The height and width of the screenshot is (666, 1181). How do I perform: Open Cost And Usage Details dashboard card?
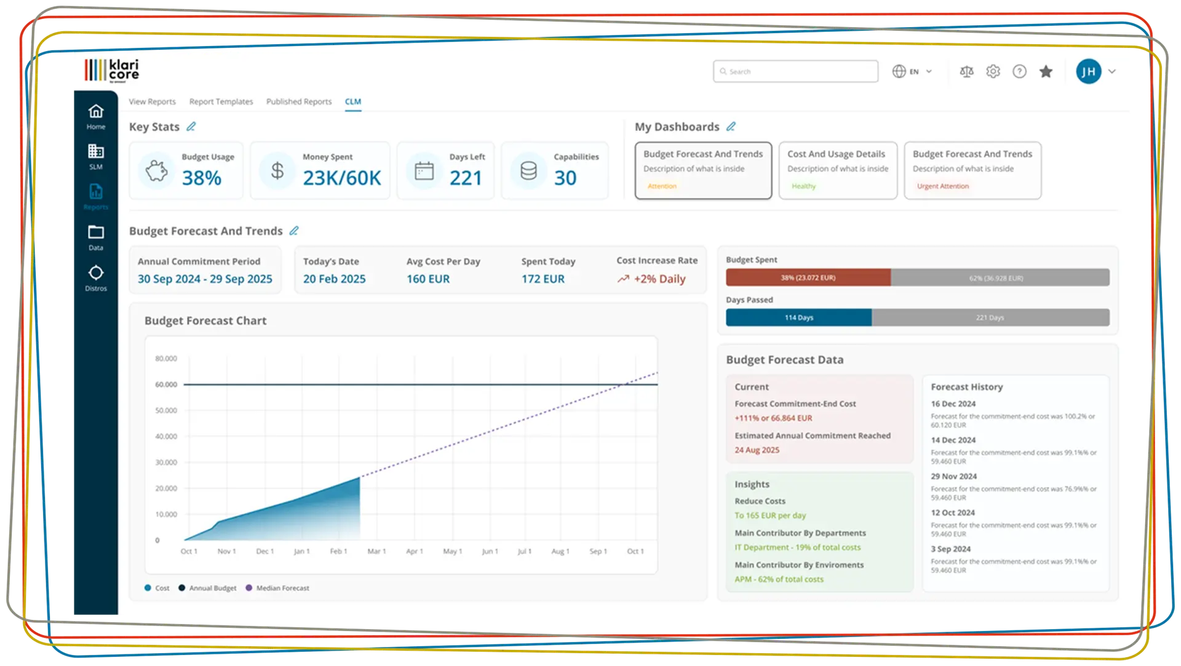tap(838, 170)
